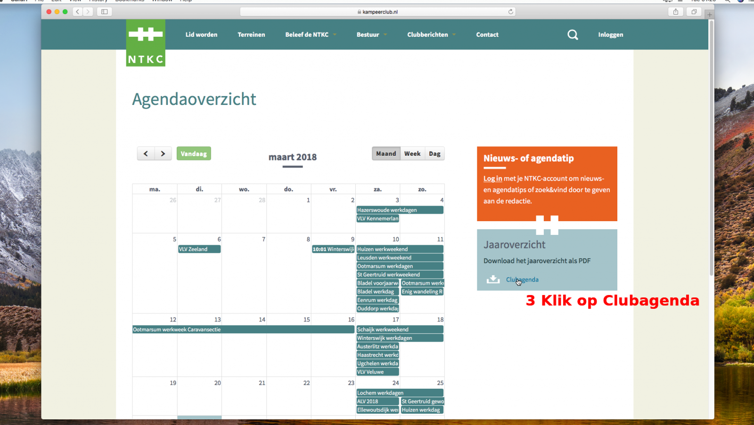Viewport: 754px width, 425px height.
Task: Click the Safari reload page icon
Action: click(510, 12)
